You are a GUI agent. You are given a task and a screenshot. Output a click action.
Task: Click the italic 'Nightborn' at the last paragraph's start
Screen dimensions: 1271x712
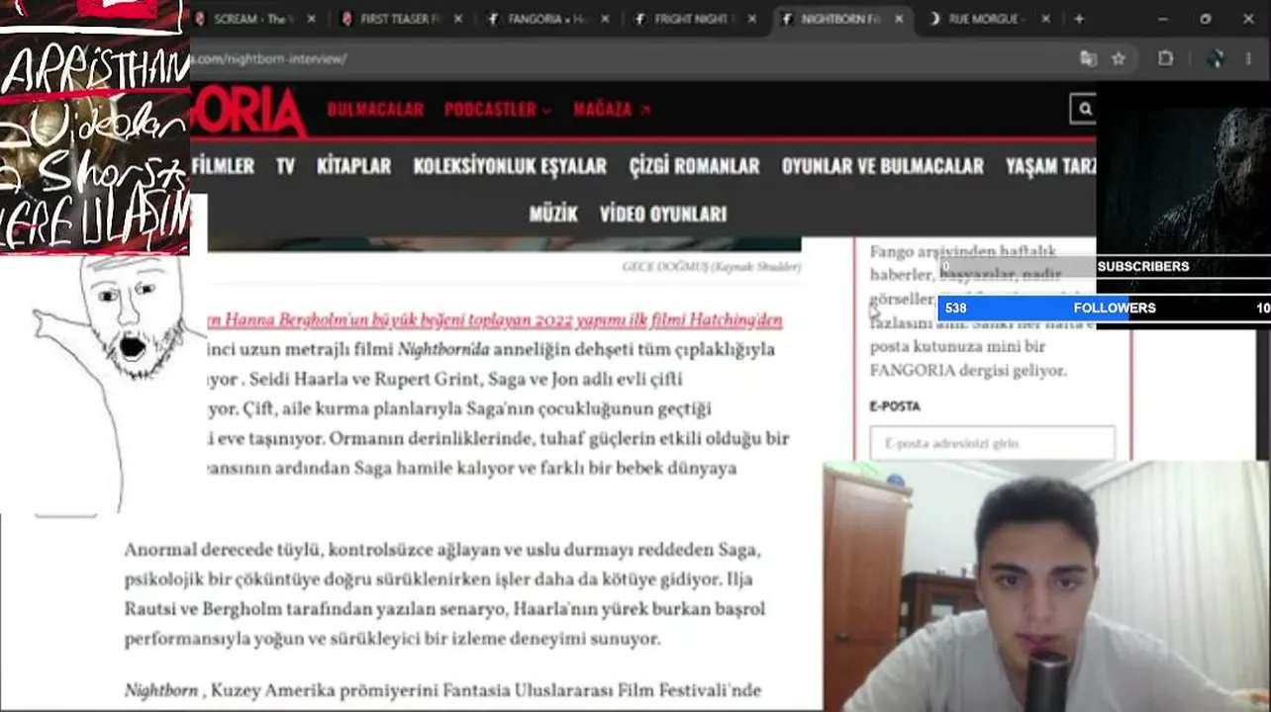tap(160, 690)
